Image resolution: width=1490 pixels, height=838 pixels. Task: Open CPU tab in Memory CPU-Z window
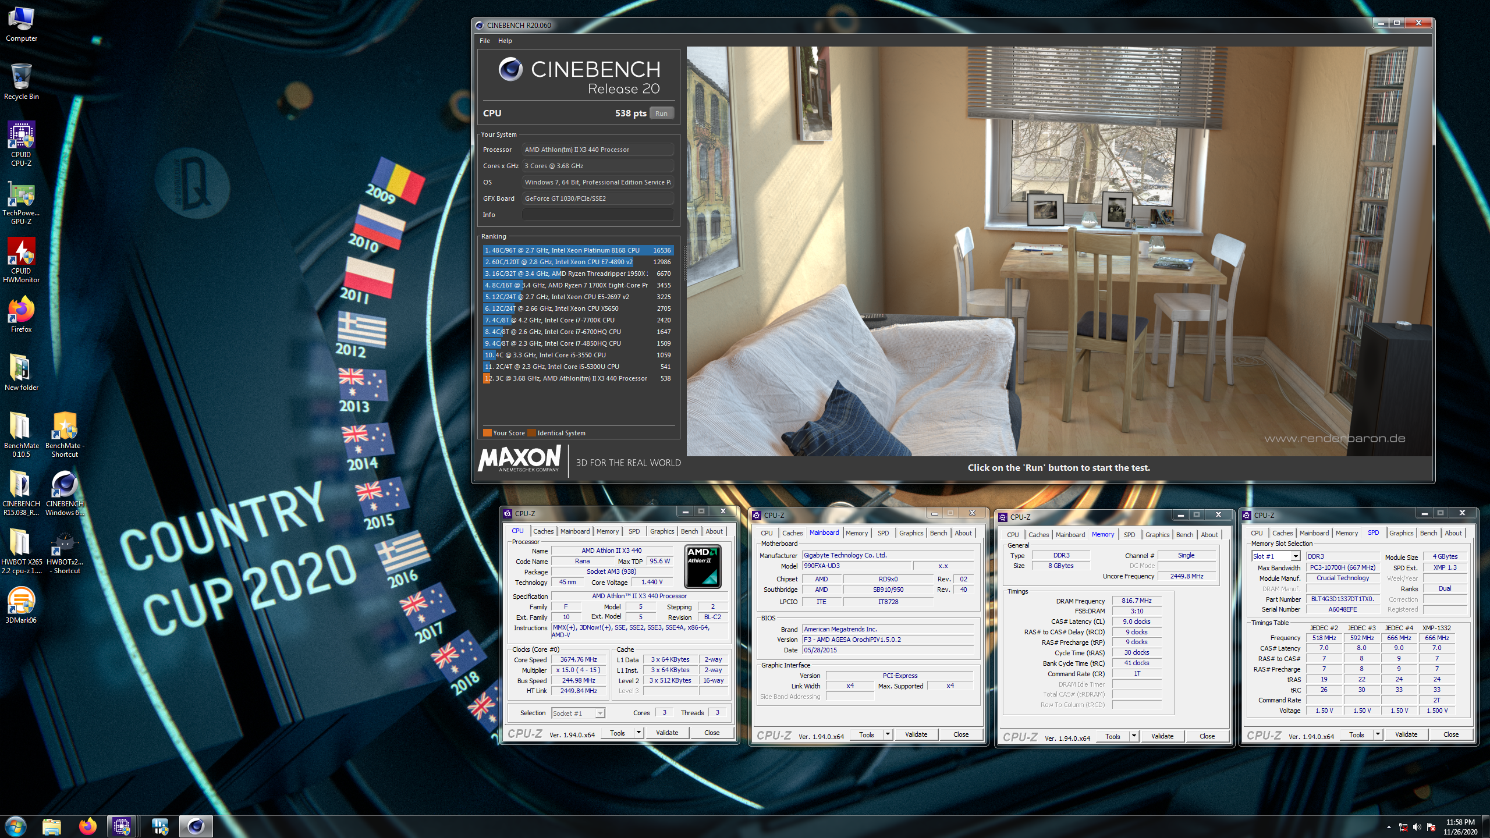pyautogui.click(x=1013, y=535)
